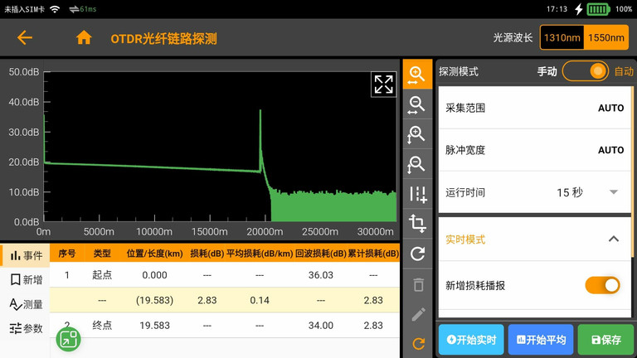This screenshot has width=637, height=358.
Task: Go to the home screen icon
Action: pyautogui.click(x=84, y=38)
